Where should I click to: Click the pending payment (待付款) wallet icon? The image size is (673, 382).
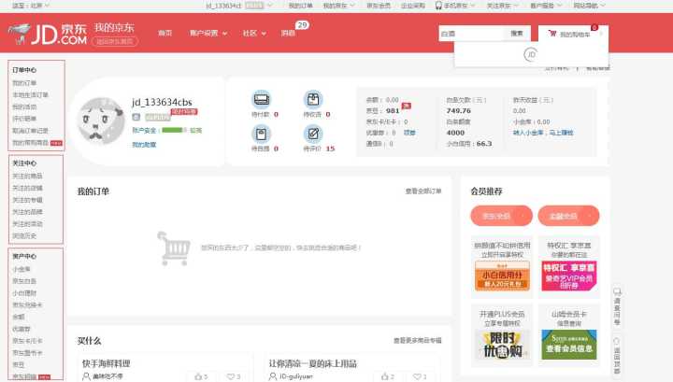[x=262, y=99]
